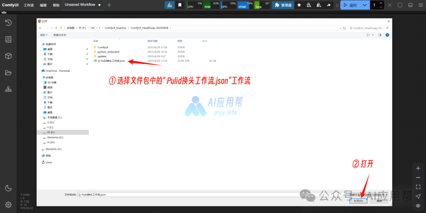Click the 文件名 input field

[212, 194]
